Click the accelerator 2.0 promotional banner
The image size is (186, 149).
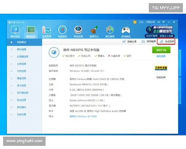(x=160, y=31)
